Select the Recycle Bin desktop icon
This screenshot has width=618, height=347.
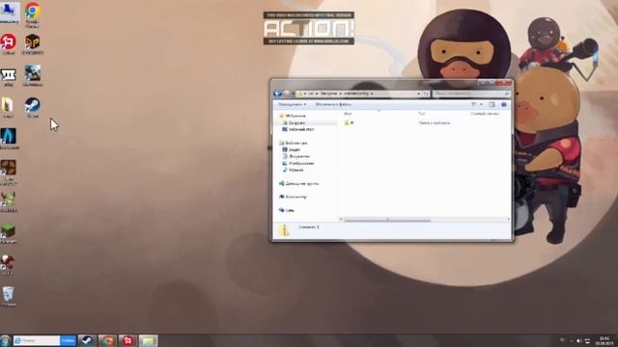[x=9, y=296]
